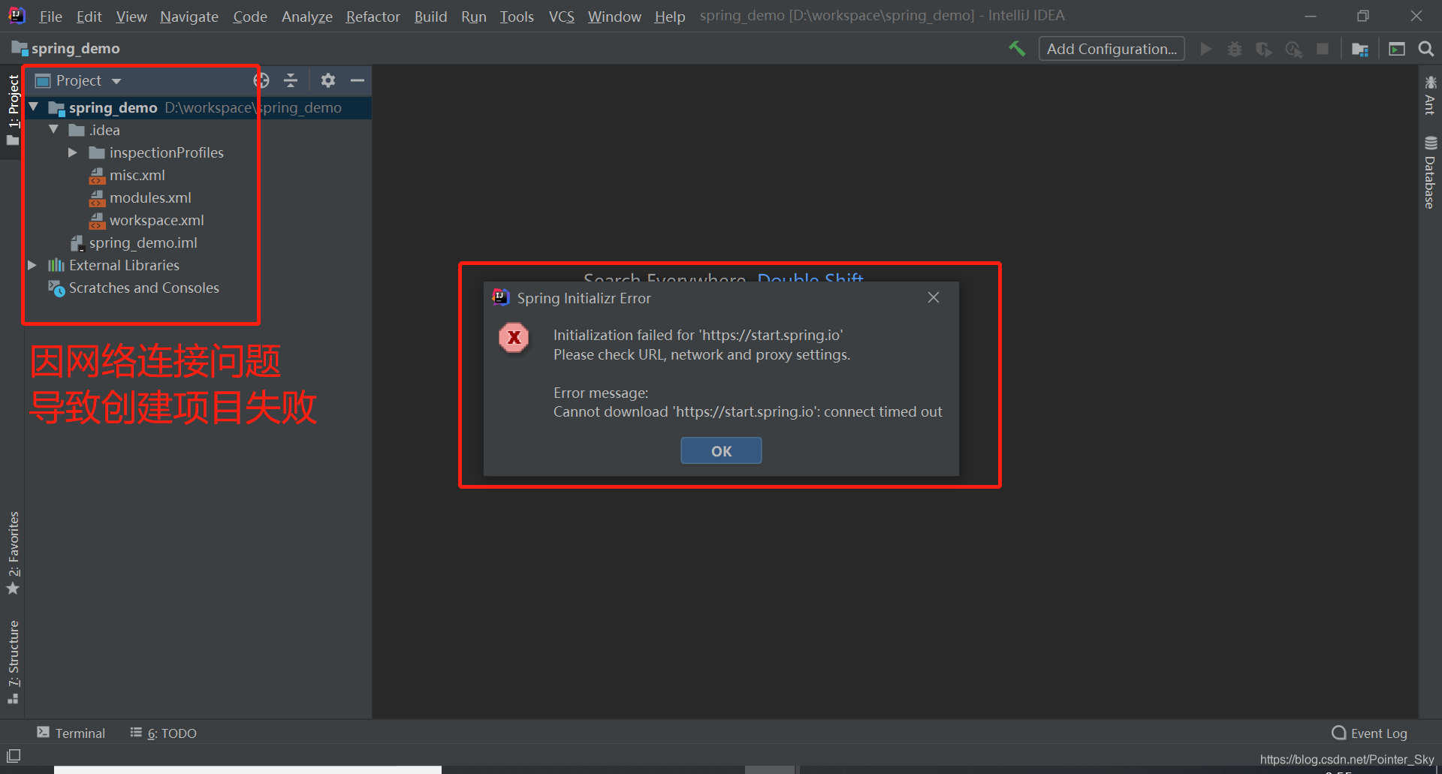Click the Collapse All icon in Project panel
The height and width of the screenshot is (774, 1442).
291,80
